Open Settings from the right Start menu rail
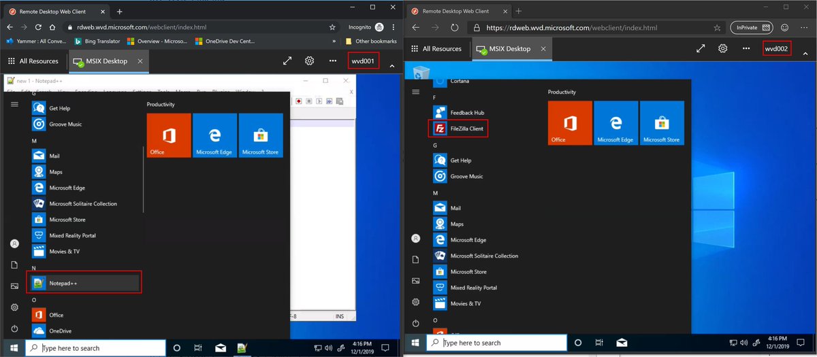Screen dimensions: 817x357 (416, 302)
